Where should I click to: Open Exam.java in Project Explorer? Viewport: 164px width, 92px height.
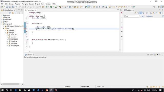(x=14, y=35)
